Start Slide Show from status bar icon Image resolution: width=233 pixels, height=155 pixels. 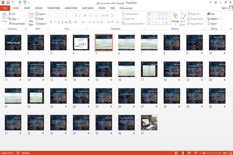pos(196,153)
